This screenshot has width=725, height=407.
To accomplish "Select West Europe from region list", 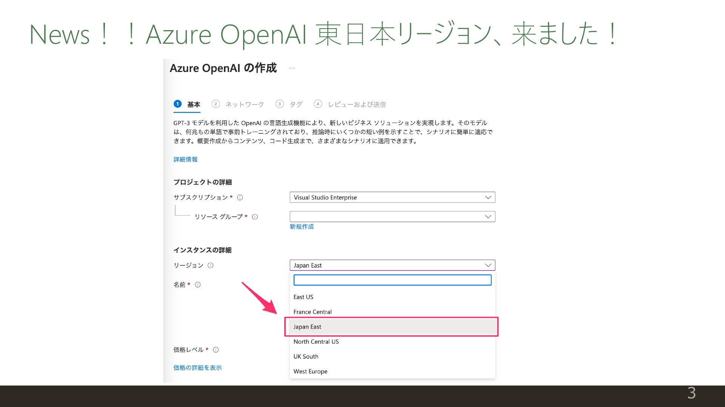I will (392, 372).
